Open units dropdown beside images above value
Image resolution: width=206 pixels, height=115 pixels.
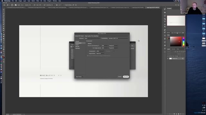tap(113, 48)
